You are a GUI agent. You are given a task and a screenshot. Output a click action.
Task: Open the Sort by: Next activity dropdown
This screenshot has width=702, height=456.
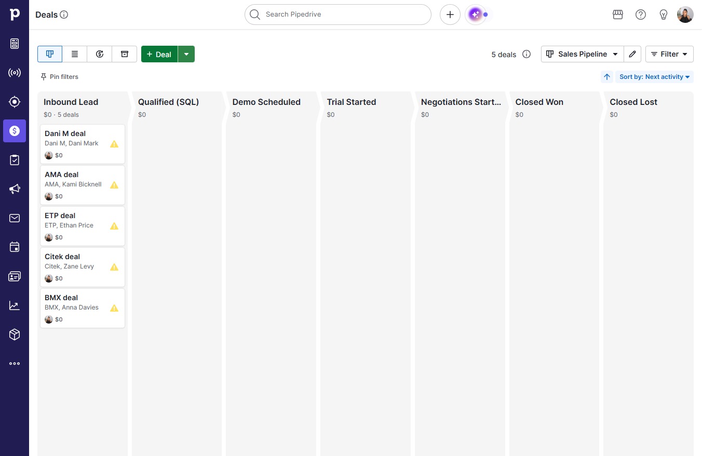click(654, 77)
